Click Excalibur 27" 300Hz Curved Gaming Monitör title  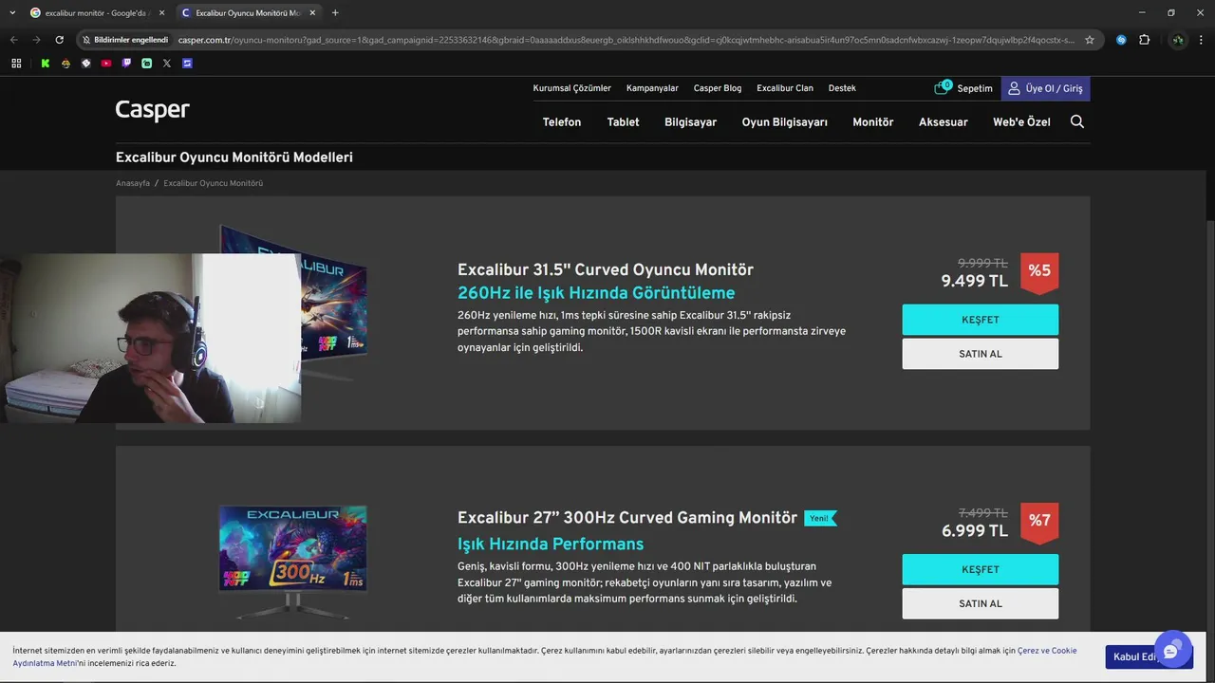[627, 518]
